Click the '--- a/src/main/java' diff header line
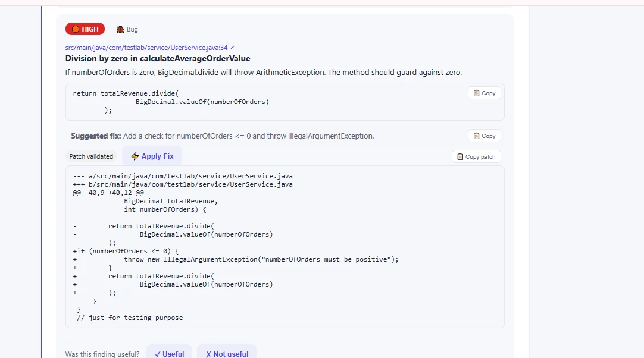The width and height of the screenshot is (644, 358). (183, 176)
